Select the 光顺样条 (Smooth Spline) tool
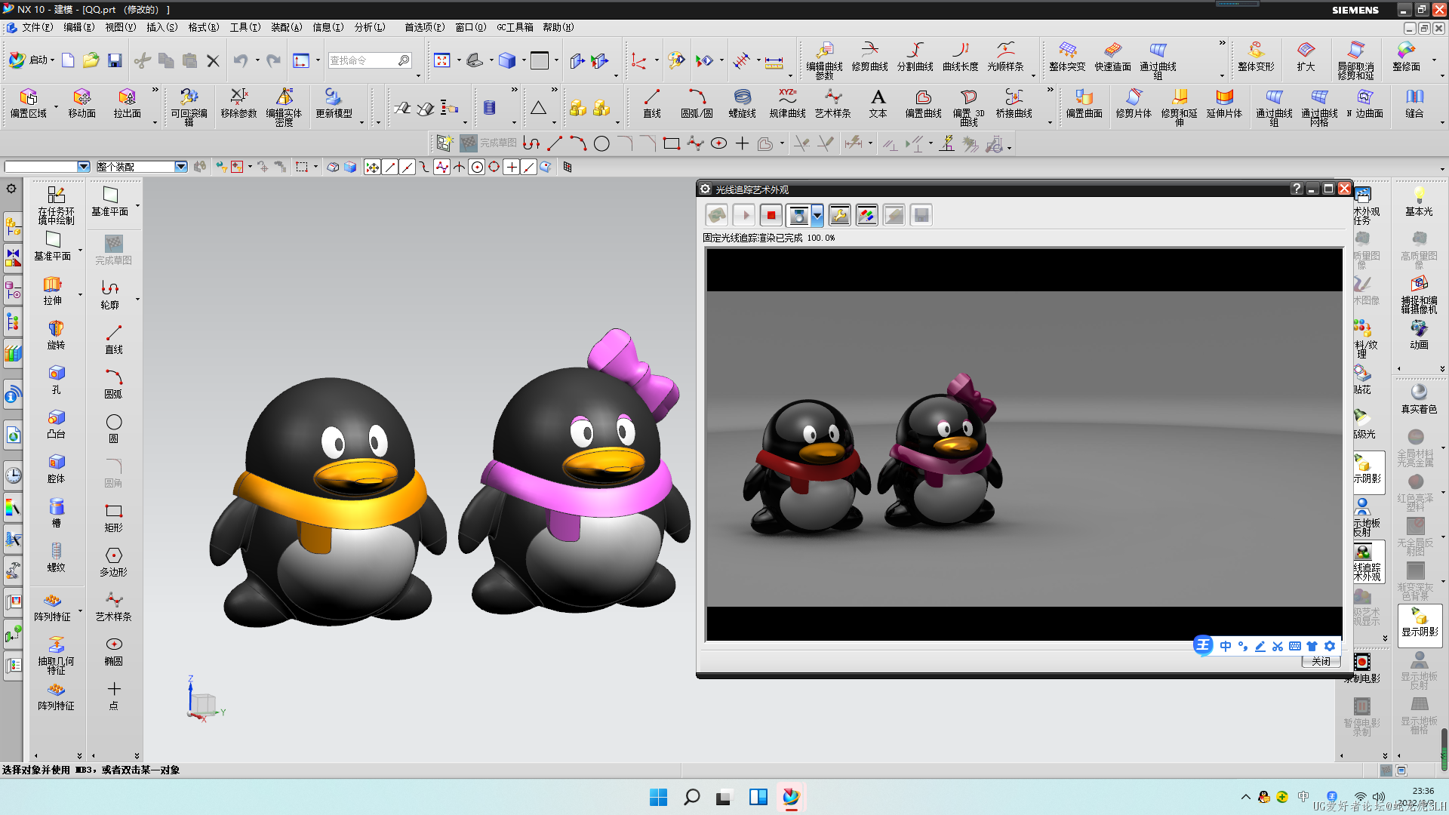The image size is (1449, 815). [x=1005, y=57]
